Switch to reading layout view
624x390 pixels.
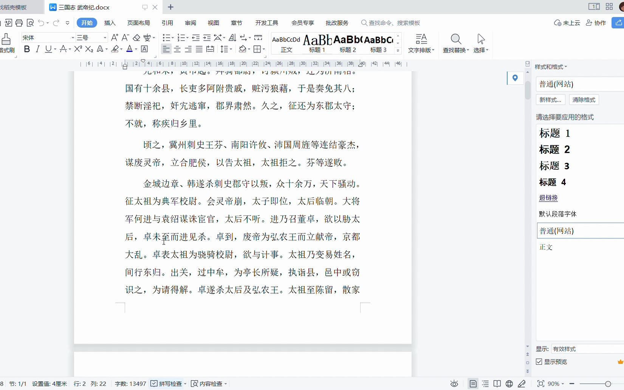pos(497,384)
